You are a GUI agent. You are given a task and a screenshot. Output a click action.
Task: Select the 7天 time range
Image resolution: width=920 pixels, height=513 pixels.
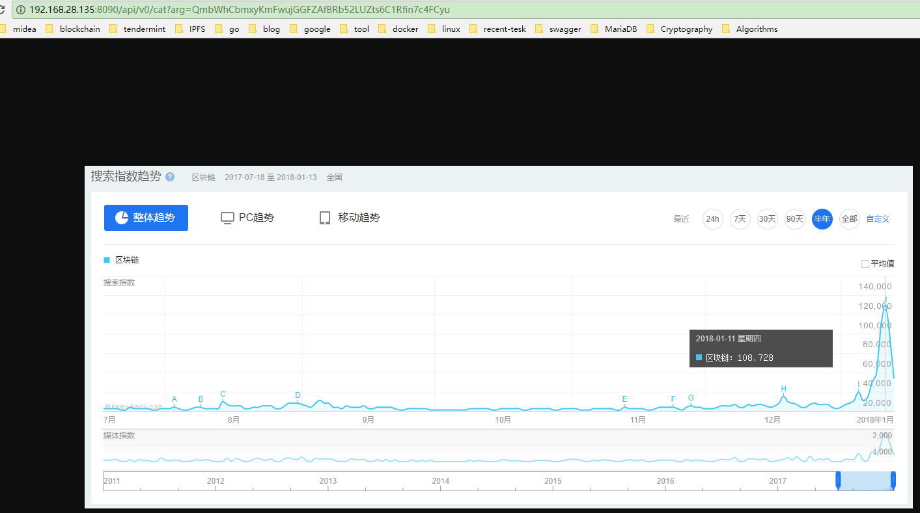740,219
